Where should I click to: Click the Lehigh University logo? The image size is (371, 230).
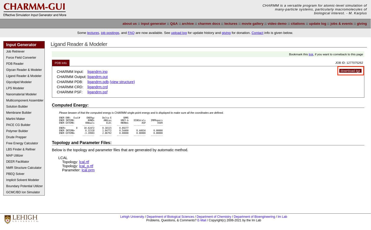21,219
